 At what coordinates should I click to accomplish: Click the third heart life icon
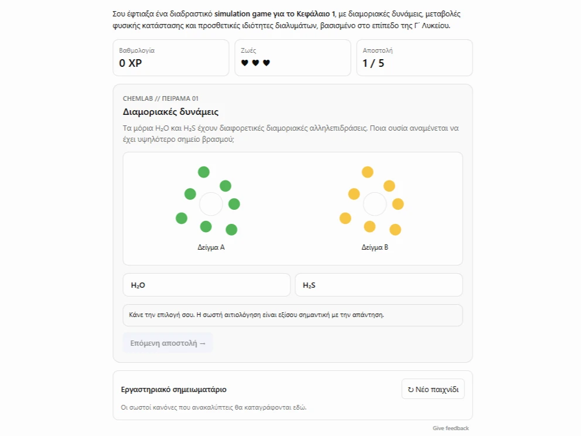click(x=266, y=63)
